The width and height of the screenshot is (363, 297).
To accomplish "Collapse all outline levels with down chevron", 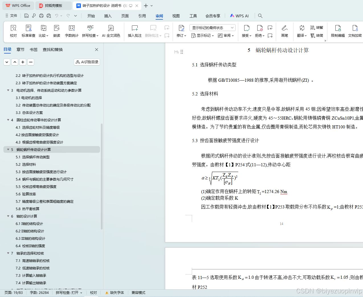I will pos(7,62).
